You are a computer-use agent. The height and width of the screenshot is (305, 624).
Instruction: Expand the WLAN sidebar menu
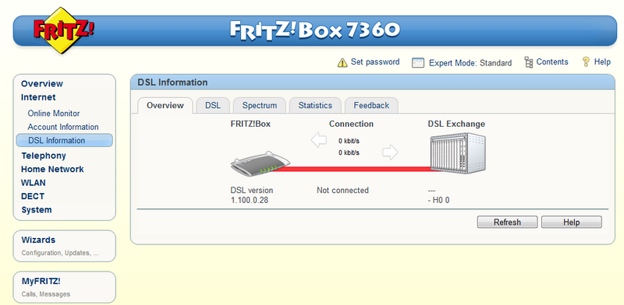[x=34, y=183]
